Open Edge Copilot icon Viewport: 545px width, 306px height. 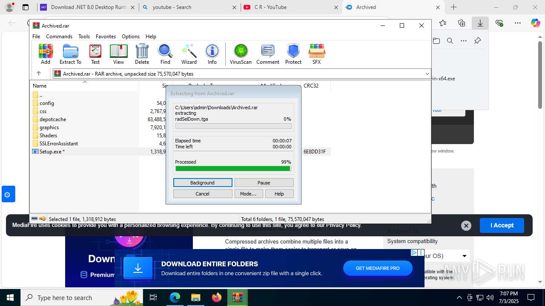point(535,23)
